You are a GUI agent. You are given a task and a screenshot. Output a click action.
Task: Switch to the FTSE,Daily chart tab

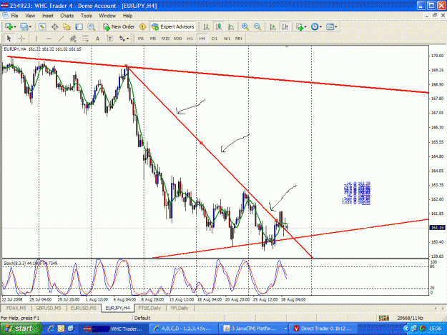tap(149, 308)
